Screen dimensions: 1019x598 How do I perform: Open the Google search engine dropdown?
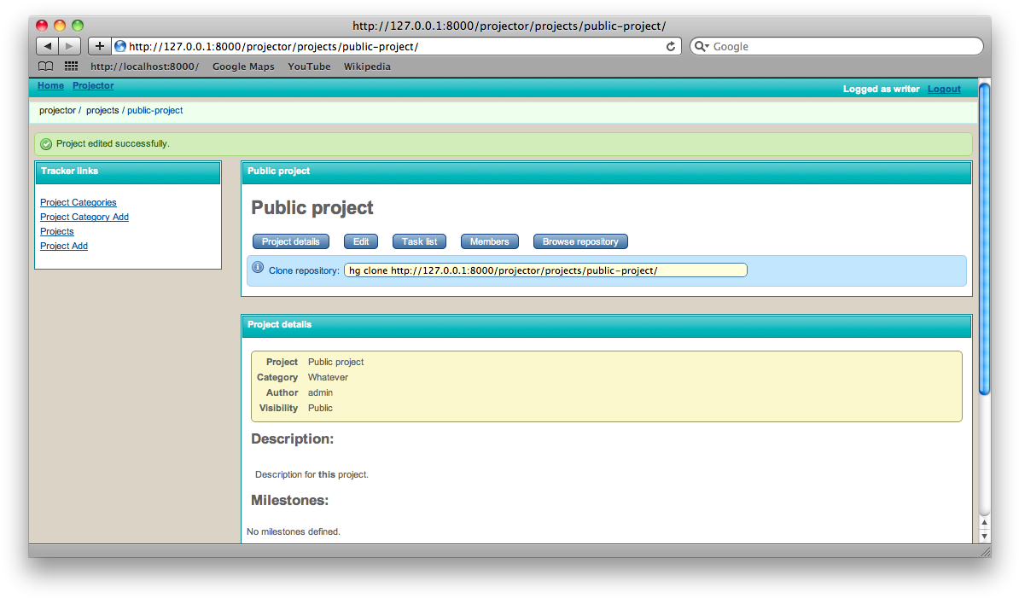point(701,46)
